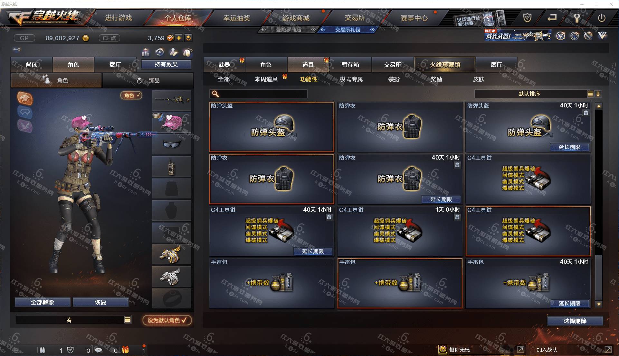Click the shield icon in top bar
This screenshot has height=356, width=619.
click(527, 18)
